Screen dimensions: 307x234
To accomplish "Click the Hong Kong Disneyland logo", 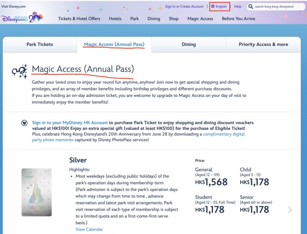I will (22, 18).
